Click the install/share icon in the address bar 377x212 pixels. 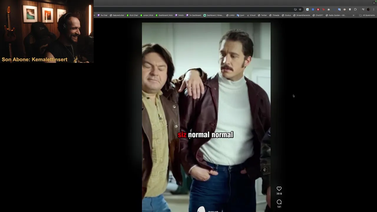coord(295,9)
